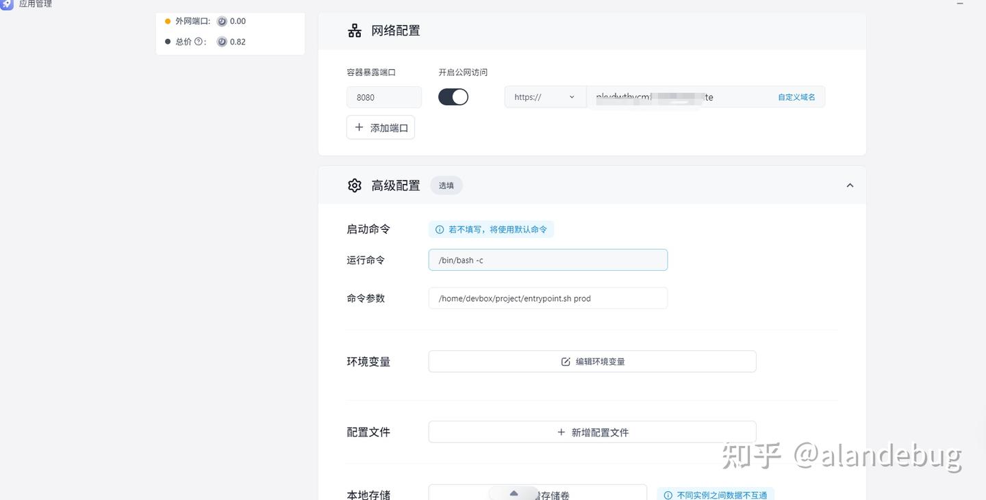The image size is (986, 500).
Task: Click the question mark icon beside 总价
Action: [197, 42]
